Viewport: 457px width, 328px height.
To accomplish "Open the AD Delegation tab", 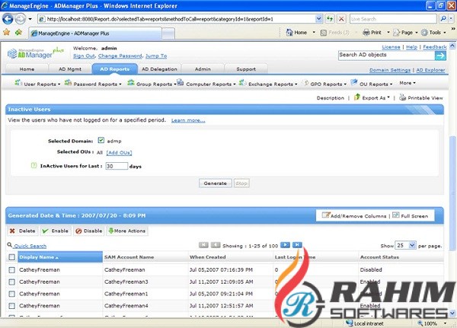I will [159, 69].
